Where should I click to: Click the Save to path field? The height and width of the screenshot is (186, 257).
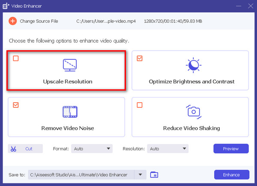pyautogui.click(x=81, y=175)
